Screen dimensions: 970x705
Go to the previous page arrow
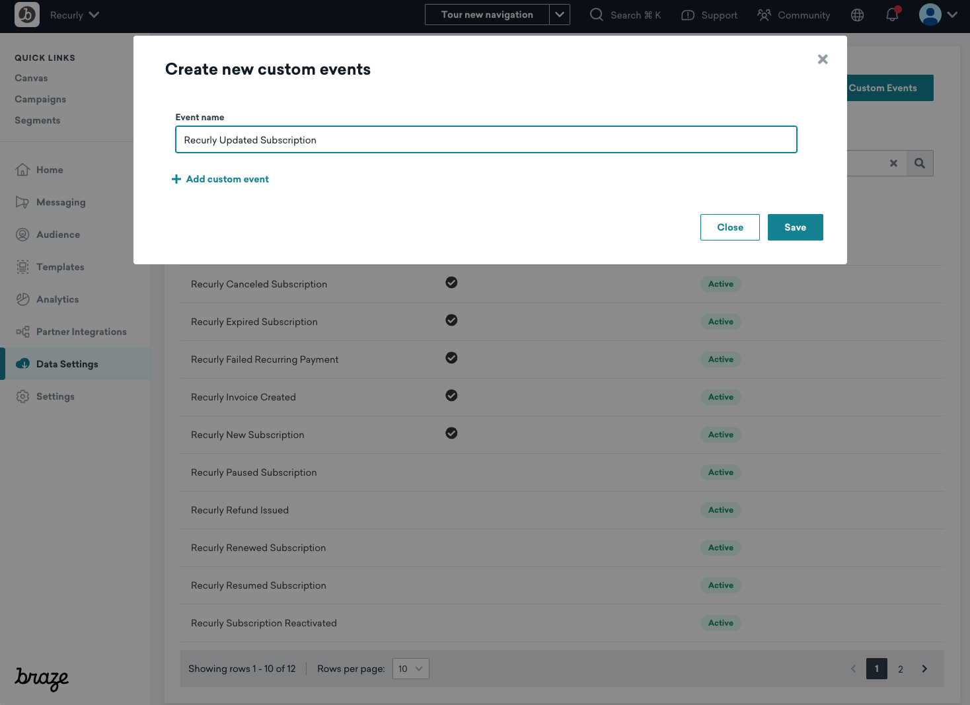coord(853,669)
